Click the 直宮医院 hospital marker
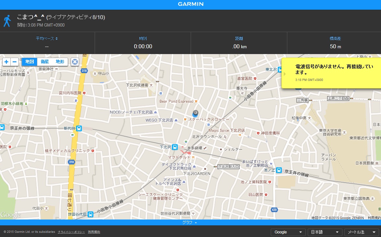 (x=255, y=79)
